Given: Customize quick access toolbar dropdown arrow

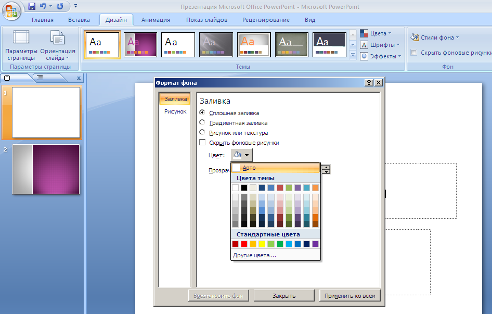Looking at the screenshot, I should point(75,6).
